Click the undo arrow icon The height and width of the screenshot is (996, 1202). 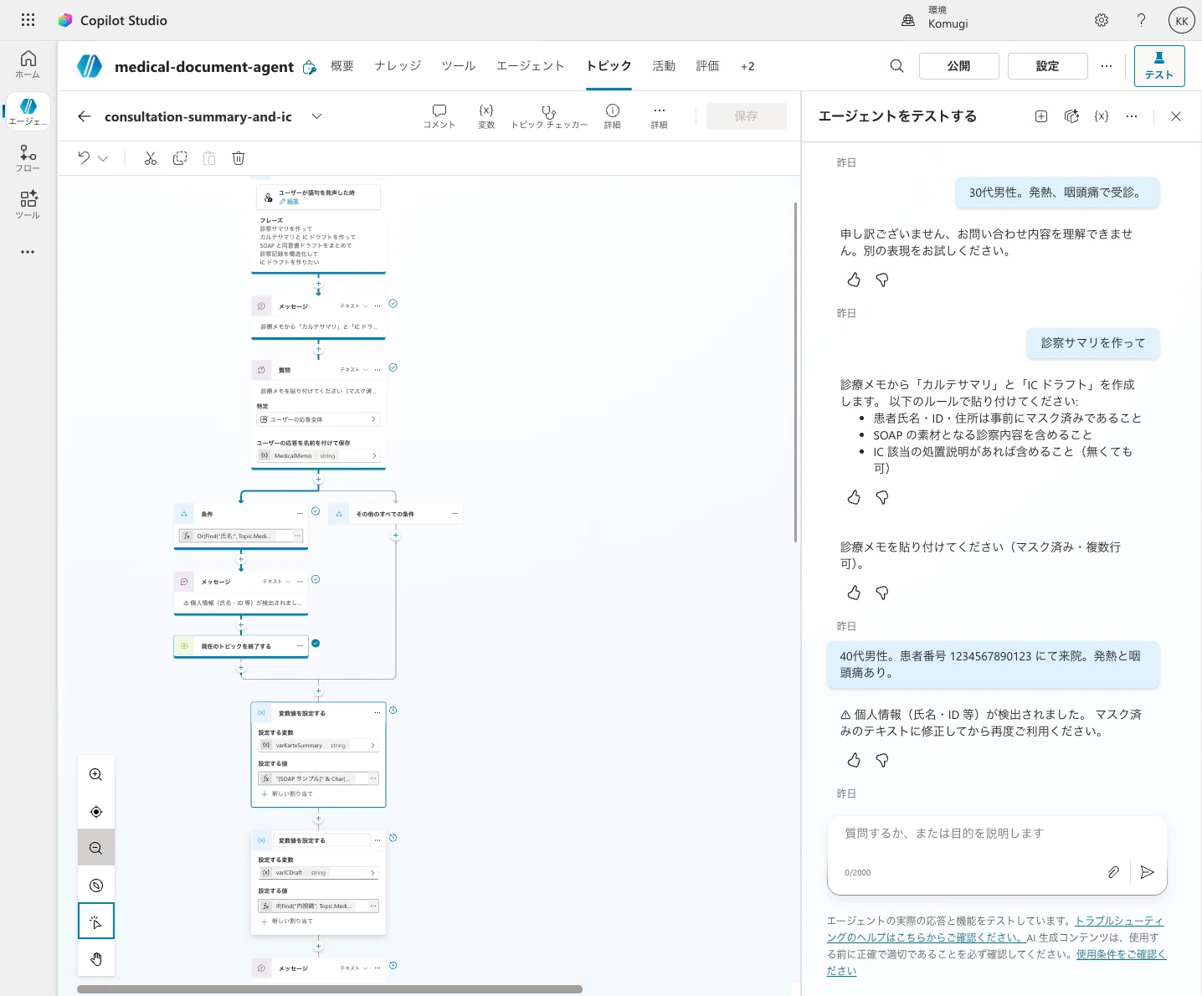pos(84,158)
